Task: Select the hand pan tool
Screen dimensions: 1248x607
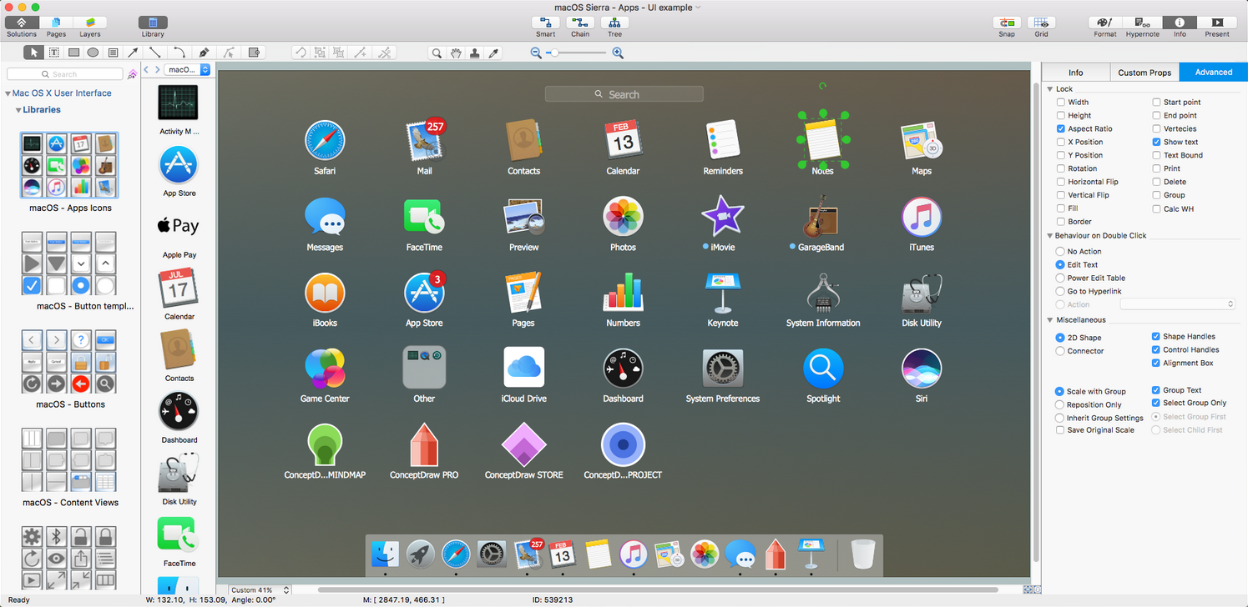Action: [456, 53]
